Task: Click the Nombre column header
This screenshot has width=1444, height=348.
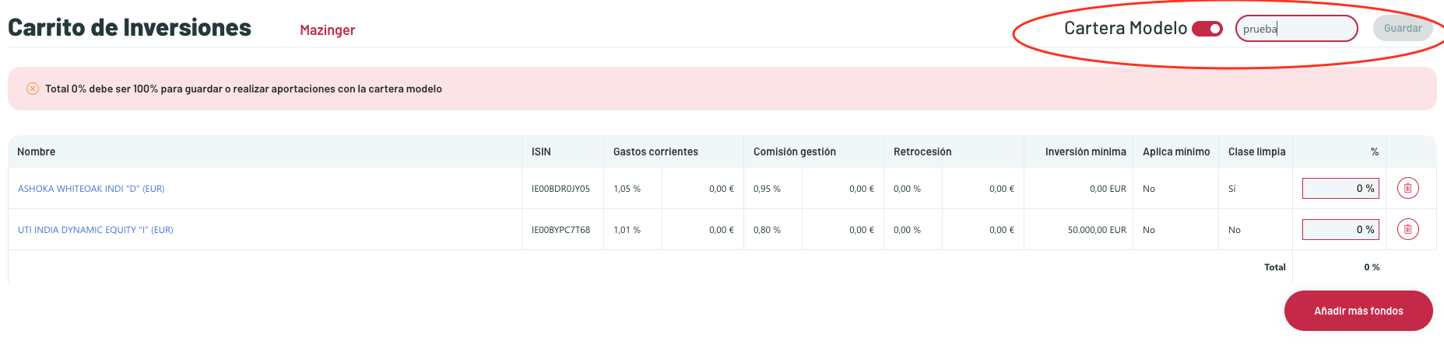Action: click(37, 151)
